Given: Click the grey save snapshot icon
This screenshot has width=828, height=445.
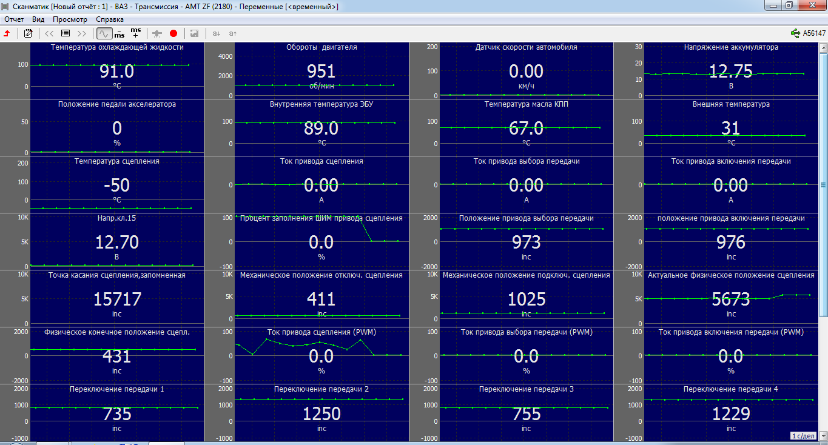Looking at the screenshot, I should [x=194, y=33].
